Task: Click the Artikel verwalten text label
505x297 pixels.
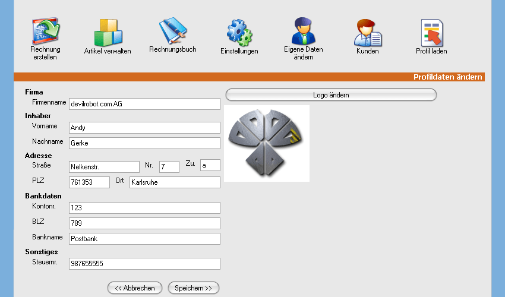Action: [108, 51]
